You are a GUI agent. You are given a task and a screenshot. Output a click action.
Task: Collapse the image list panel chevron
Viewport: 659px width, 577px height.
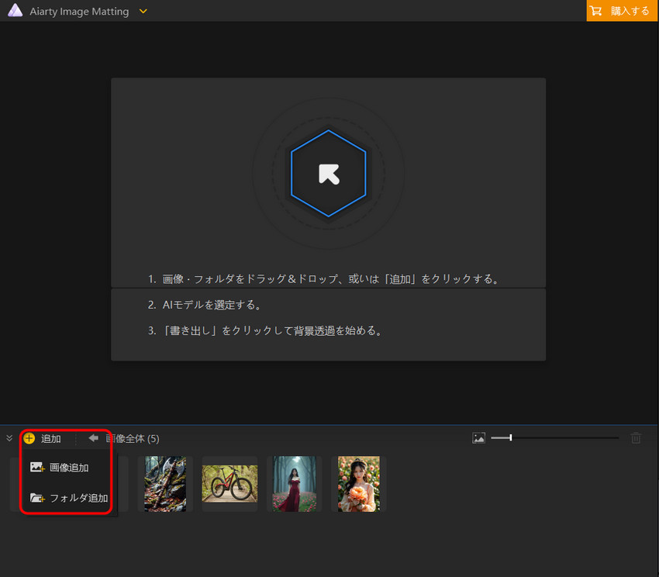click(9, 438)
